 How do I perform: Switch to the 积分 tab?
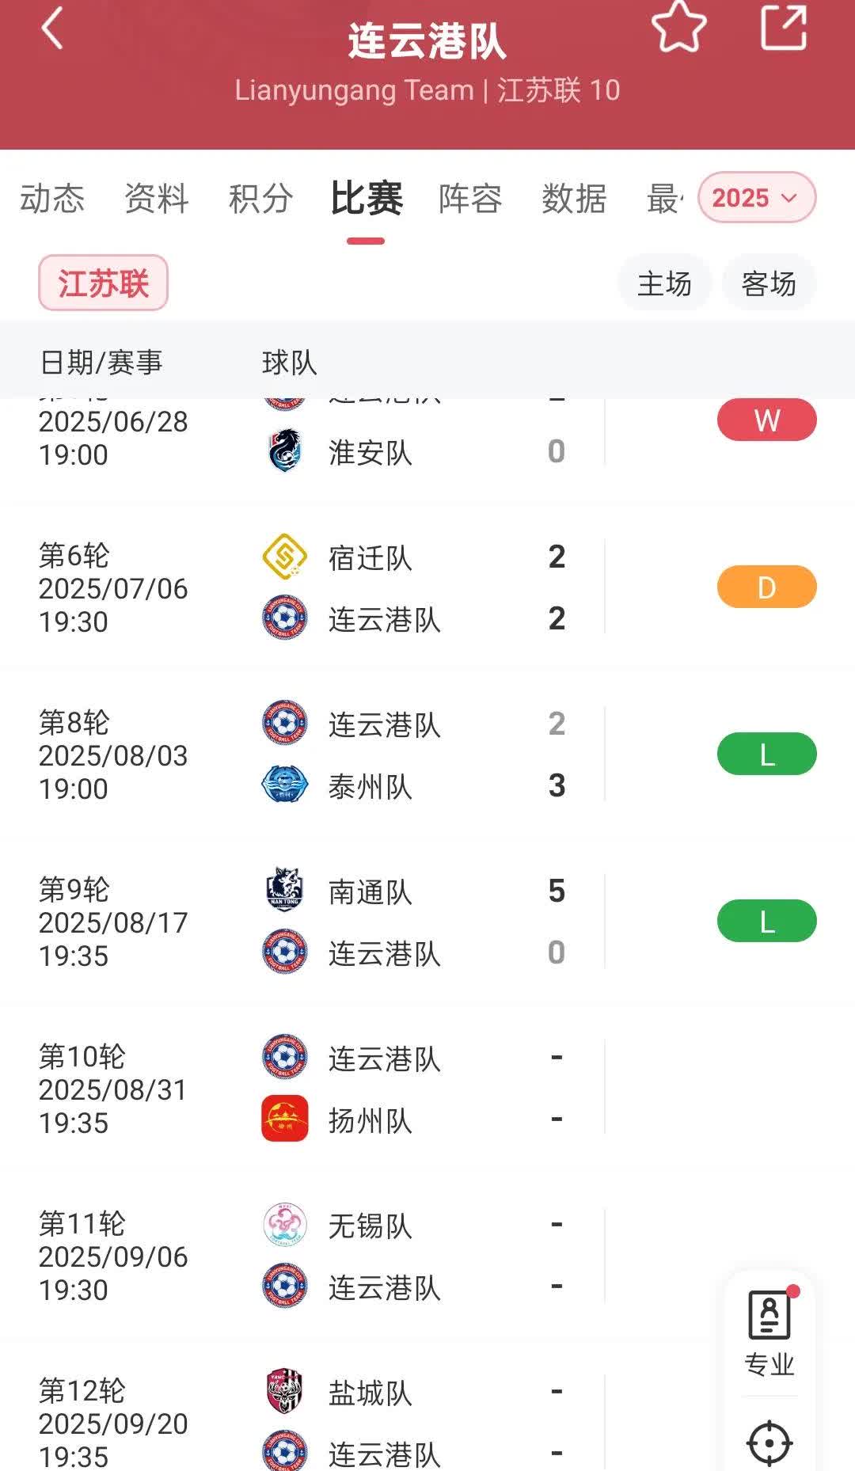coord(260,198)
